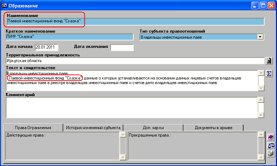Click the empty Дата окончания field
277x166 pixels.
tap(122, 48)
